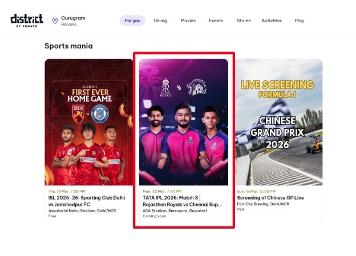The width and height of the screenshot is (356, 256).
Task: Click the Sun, 15 Mar, 12:00 PM date
Action: click(x=256, y=192)
